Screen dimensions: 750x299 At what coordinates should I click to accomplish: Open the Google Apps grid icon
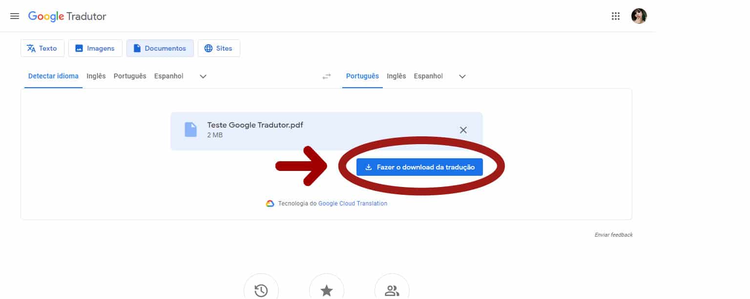pyautogui.click(x=616, y=16)
